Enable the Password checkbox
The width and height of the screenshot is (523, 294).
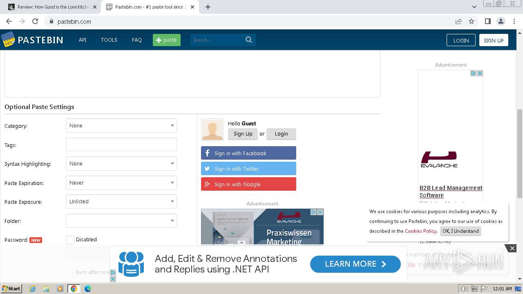point(70,240)
